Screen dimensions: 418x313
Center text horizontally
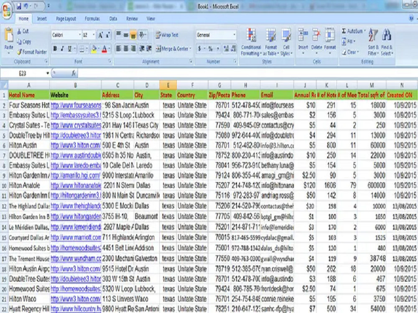click(x=126, y=48)
